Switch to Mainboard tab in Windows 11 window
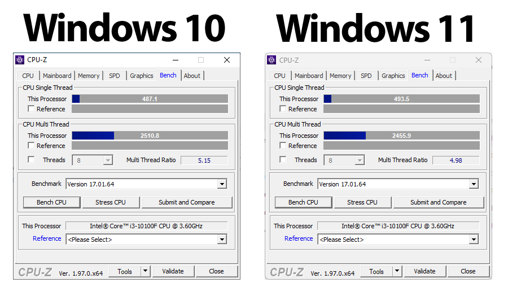Screen dimensions: 508x287 coord(309,76)
